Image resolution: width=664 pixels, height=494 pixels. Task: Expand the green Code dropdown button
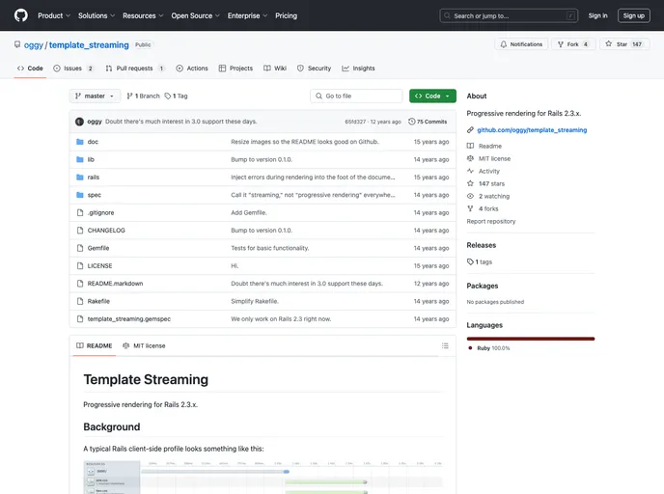click(x=432, y=96)
